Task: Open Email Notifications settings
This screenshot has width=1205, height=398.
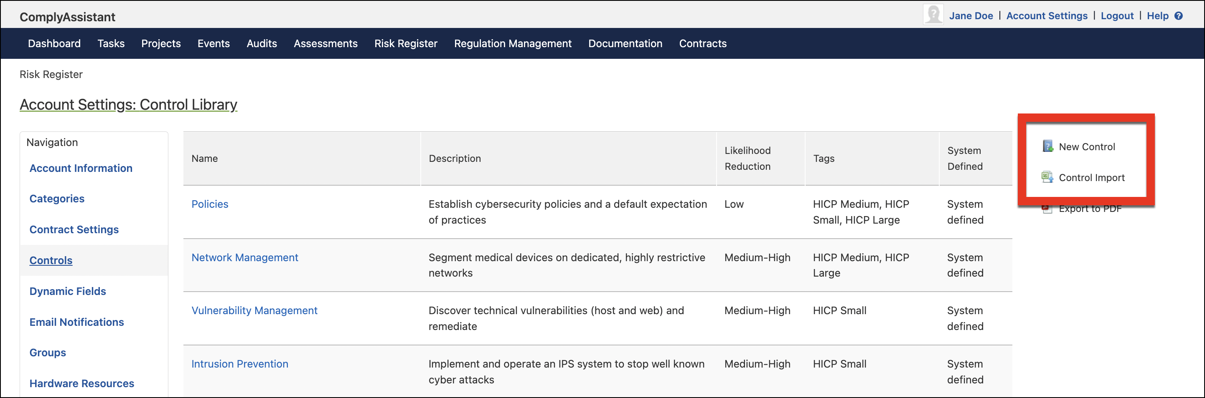Action: pos(77,322)
